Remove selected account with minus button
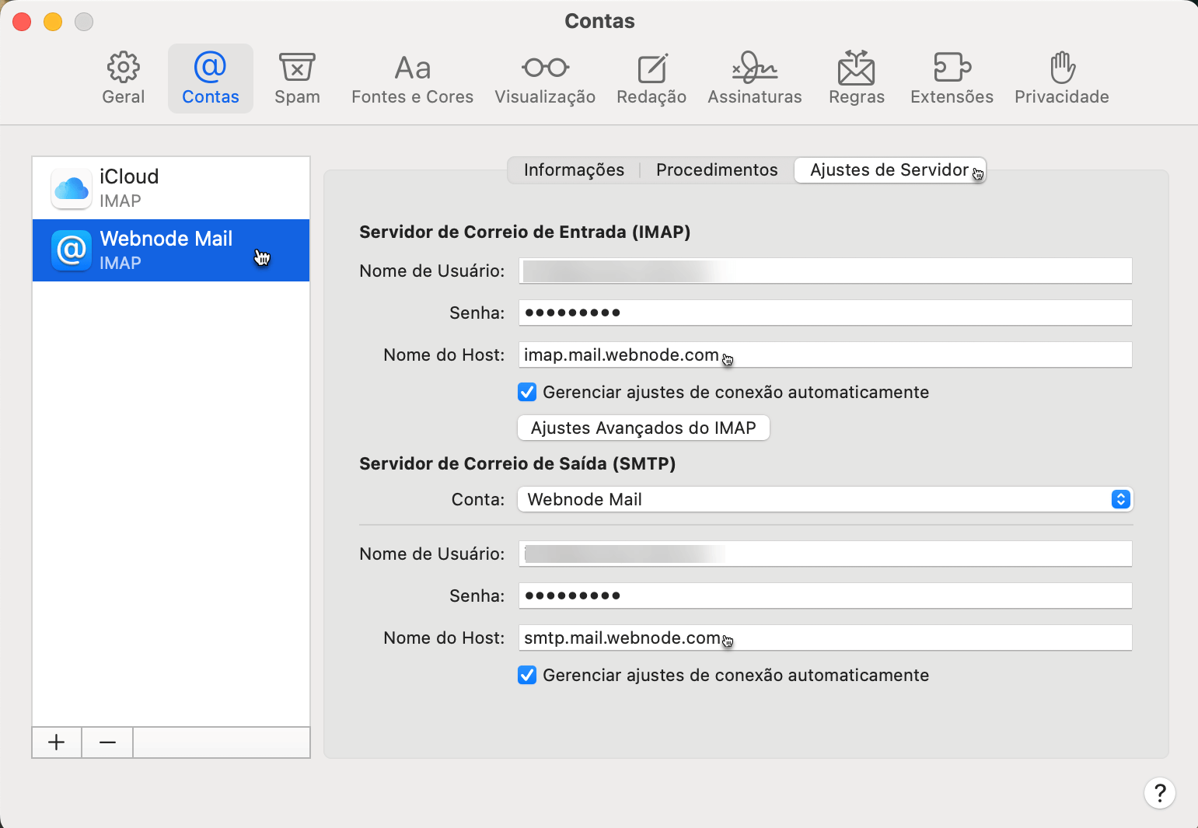The height and width of the screenshot is (828, 1198). click(x=107, y=742)
